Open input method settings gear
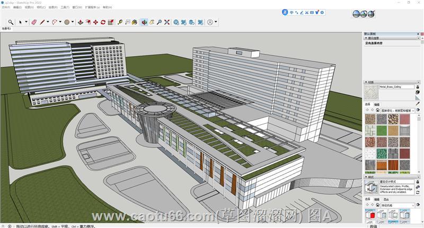The width and height of the screenshot is (424, 228). click(322, 12)
